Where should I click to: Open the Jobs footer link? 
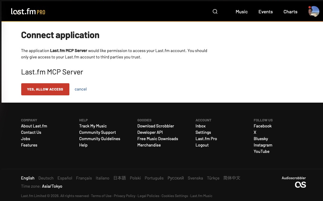coord(25,139)
